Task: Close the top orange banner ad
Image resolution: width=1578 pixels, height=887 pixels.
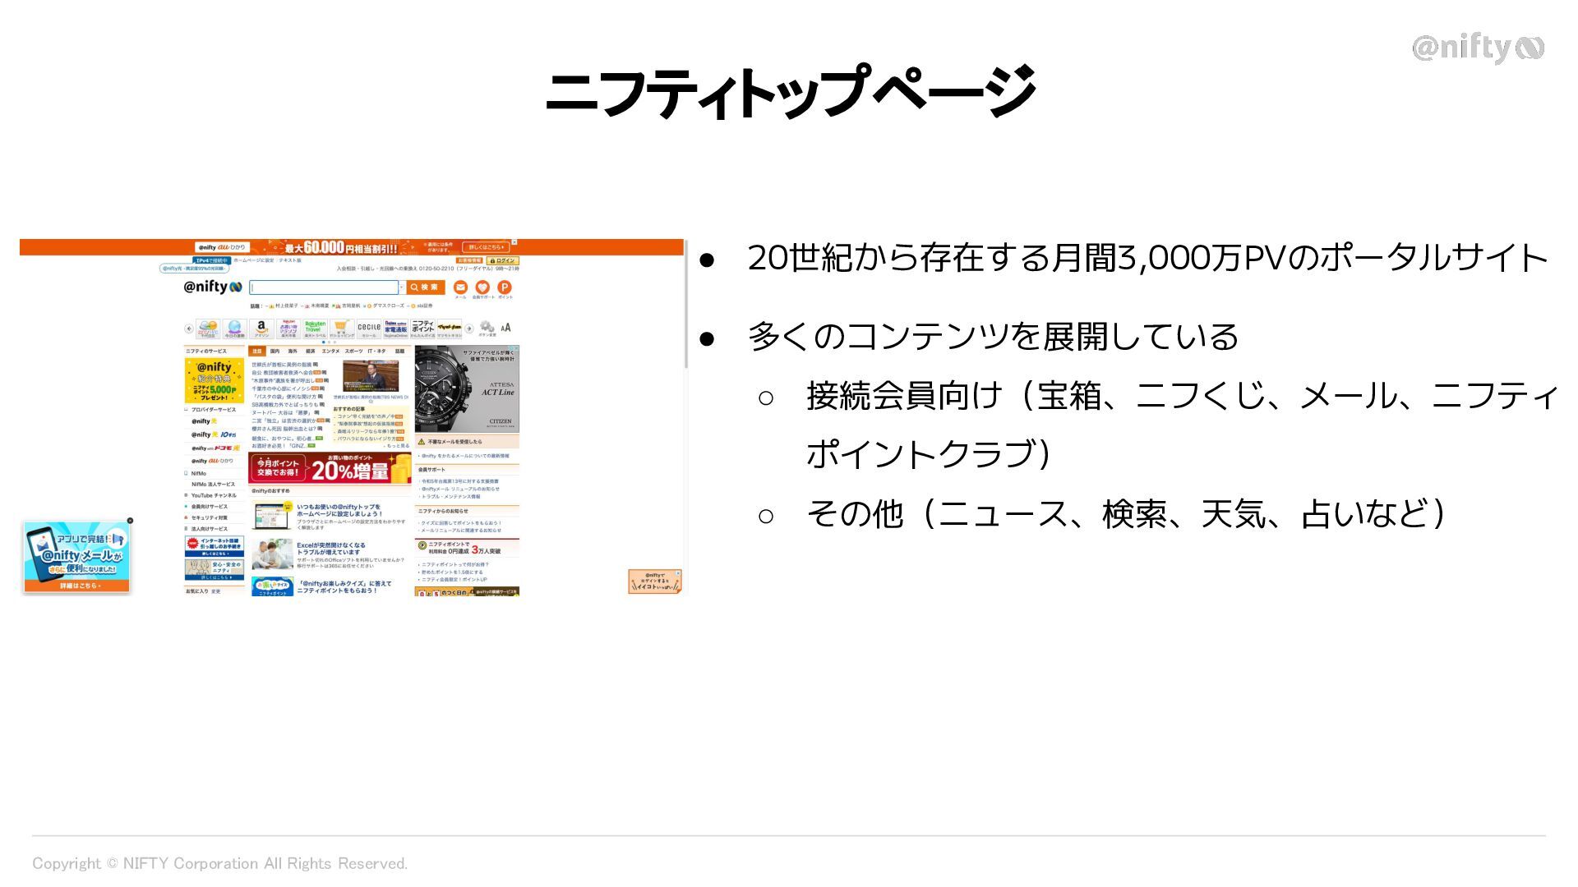Action: point(514,242)
